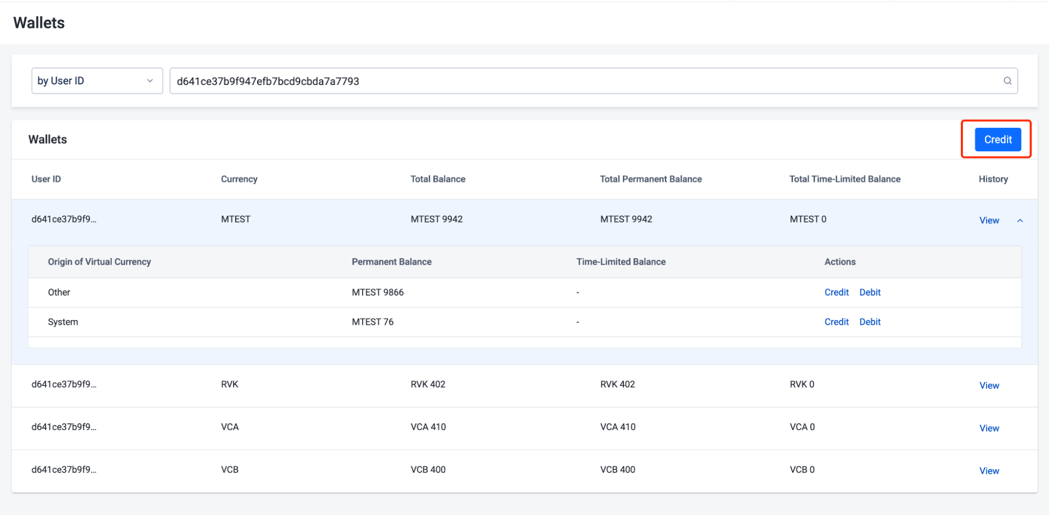Click Debit in the Other origin row
The height and width of the screenshot is (515, 1049).
(x=870, y=292)
